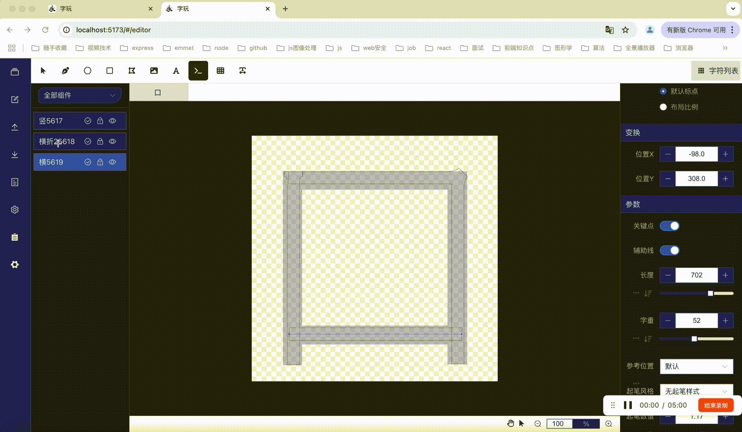
Task: Open the 参考位置 默认 dropdown
Action: tap(696, 366)
